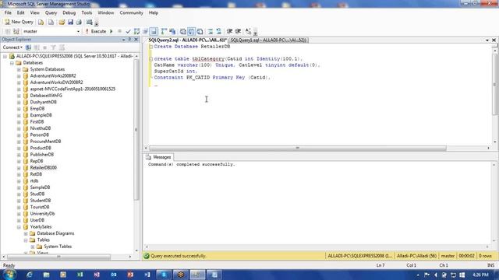Open a new Database Engine Query
Viewport: 499px width, 280px height.
tap(41, 22)
